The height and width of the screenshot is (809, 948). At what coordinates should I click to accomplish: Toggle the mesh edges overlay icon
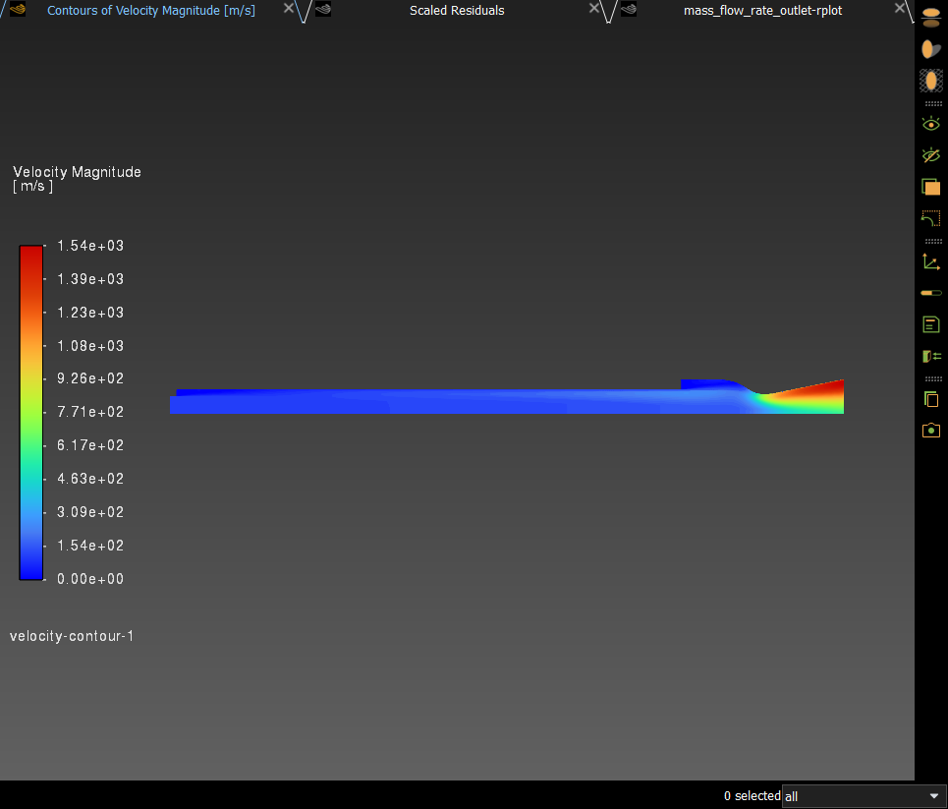931,81
